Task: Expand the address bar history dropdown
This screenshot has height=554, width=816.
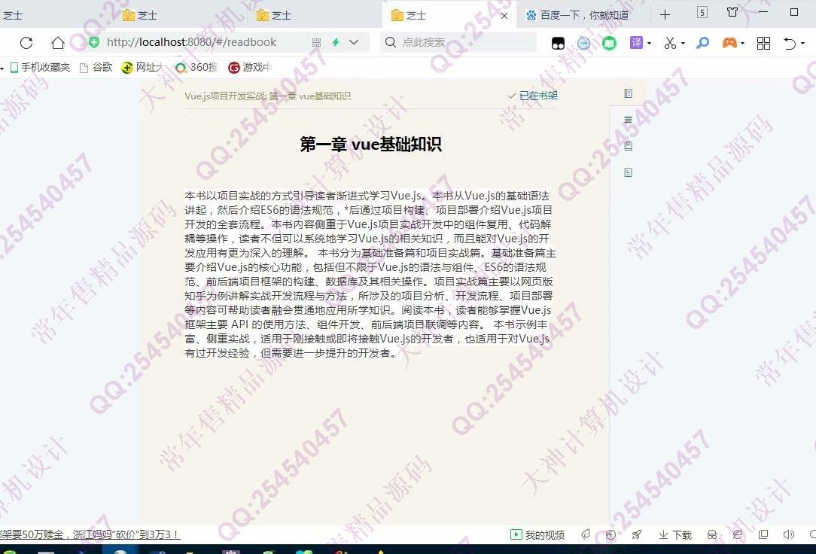Action: [354, 42]
